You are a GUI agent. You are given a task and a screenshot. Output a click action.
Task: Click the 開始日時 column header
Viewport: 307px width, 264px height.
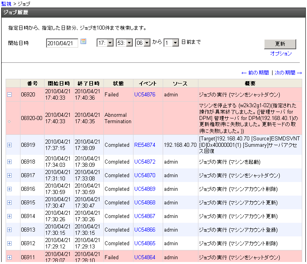click(59, 84)
